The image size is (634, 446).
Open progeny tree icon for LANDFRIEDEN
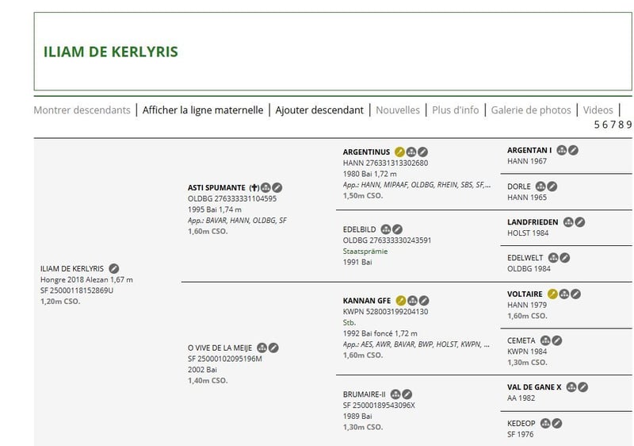tap(568, 221)
